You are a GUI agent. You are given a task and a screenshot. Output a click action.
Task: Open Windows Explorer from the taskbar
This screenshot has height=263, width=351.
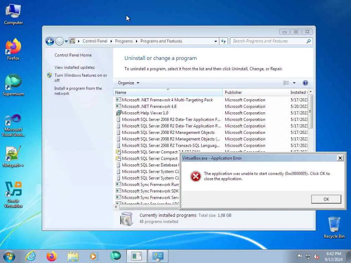[73, 256]
